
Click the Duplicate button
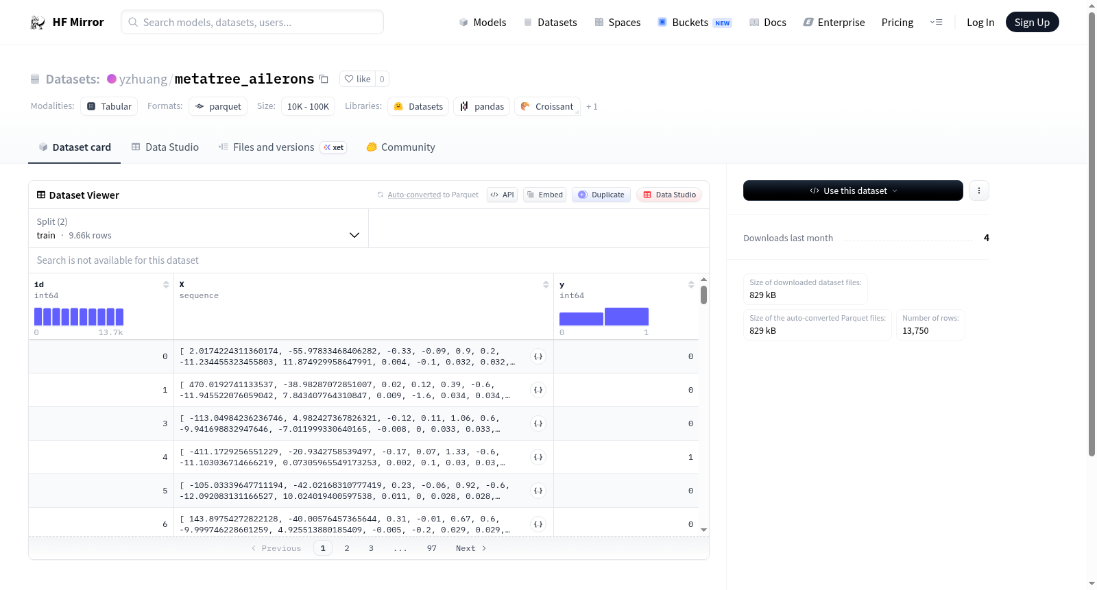coord(601,195)
